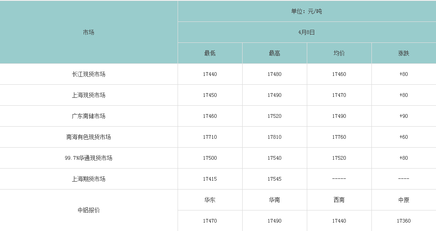
Task: Click the 市场 column header
Action: coord(88,32)
